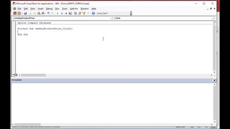Restore the inner code window
230x129 pixels.
tap(211, 9)
